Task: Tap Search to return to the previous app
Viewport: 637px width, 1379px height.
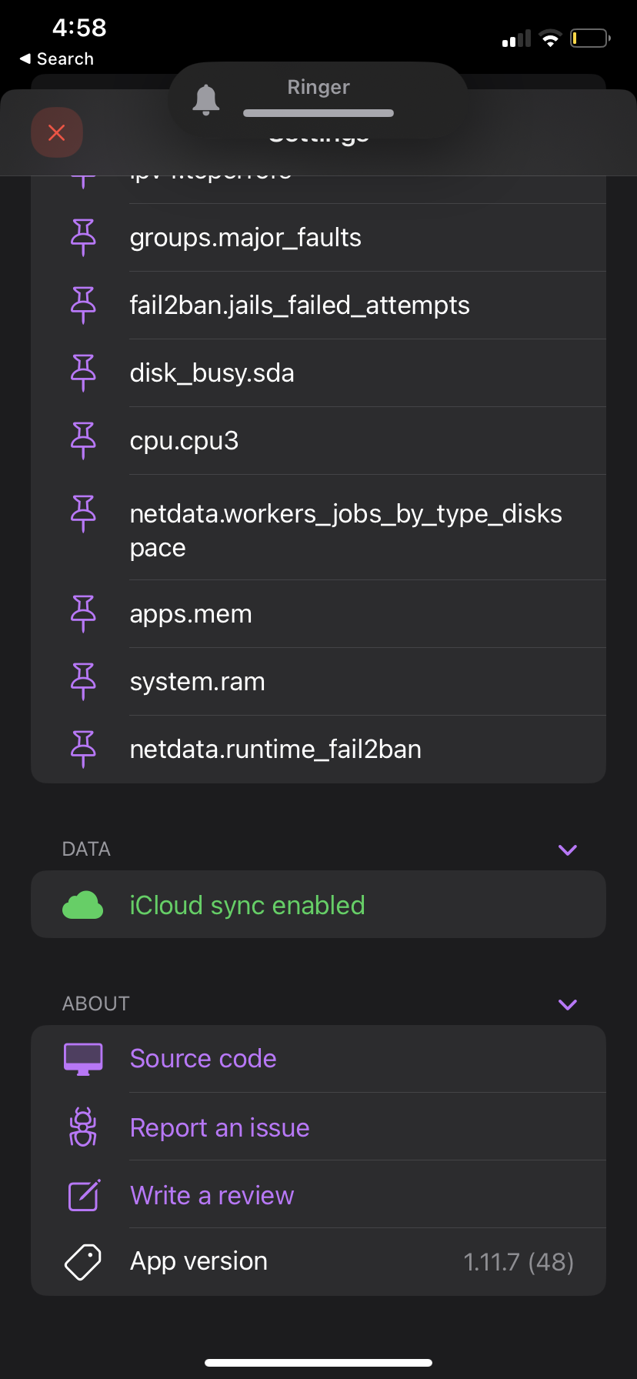Action: (57, 59)
